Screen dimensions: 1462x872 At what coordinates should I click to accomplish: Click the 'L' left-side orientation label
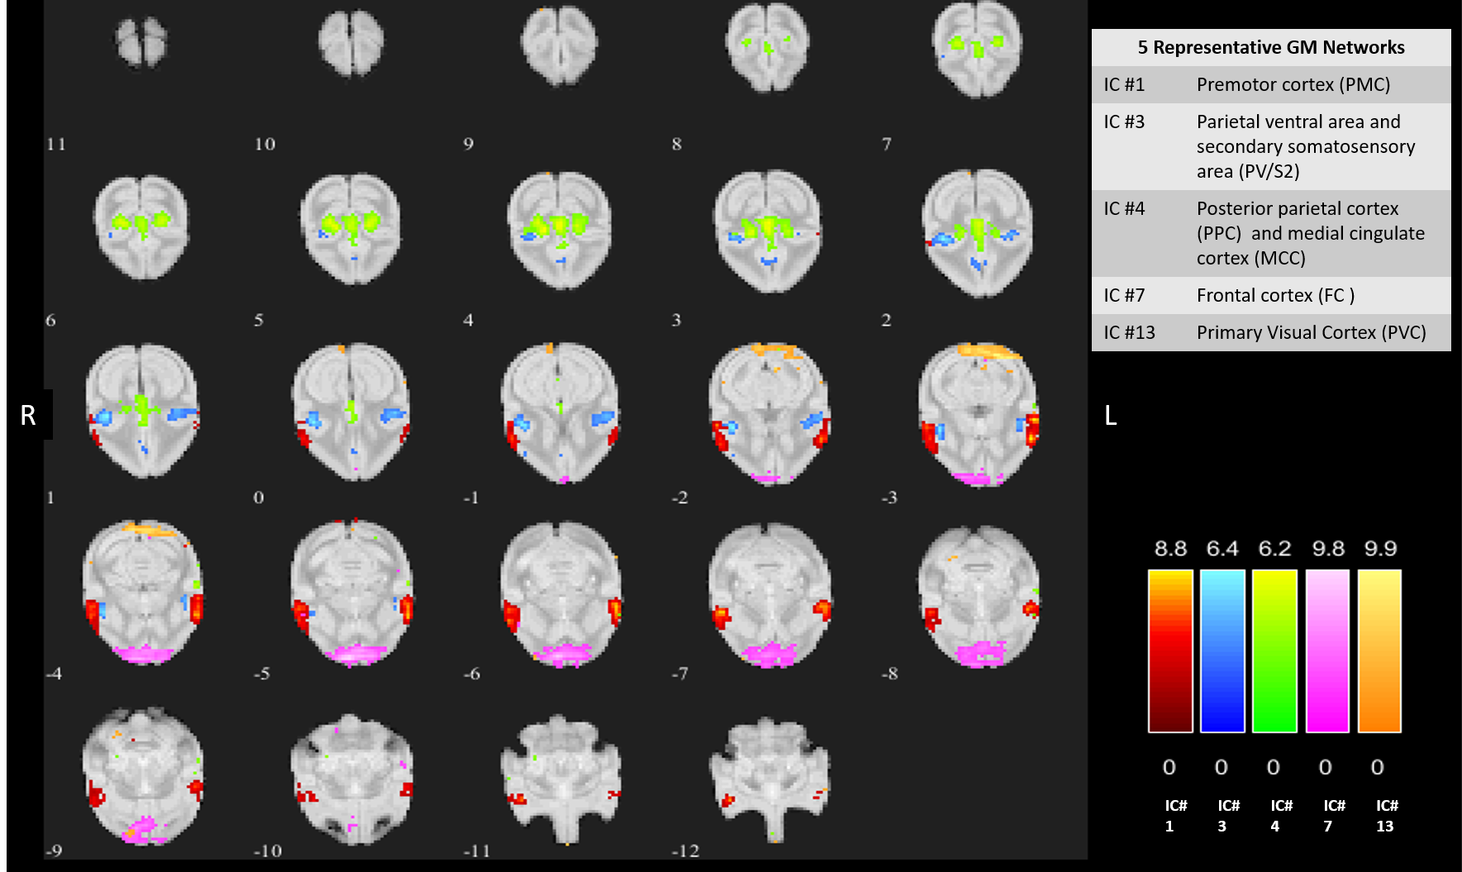[1111, 416]
